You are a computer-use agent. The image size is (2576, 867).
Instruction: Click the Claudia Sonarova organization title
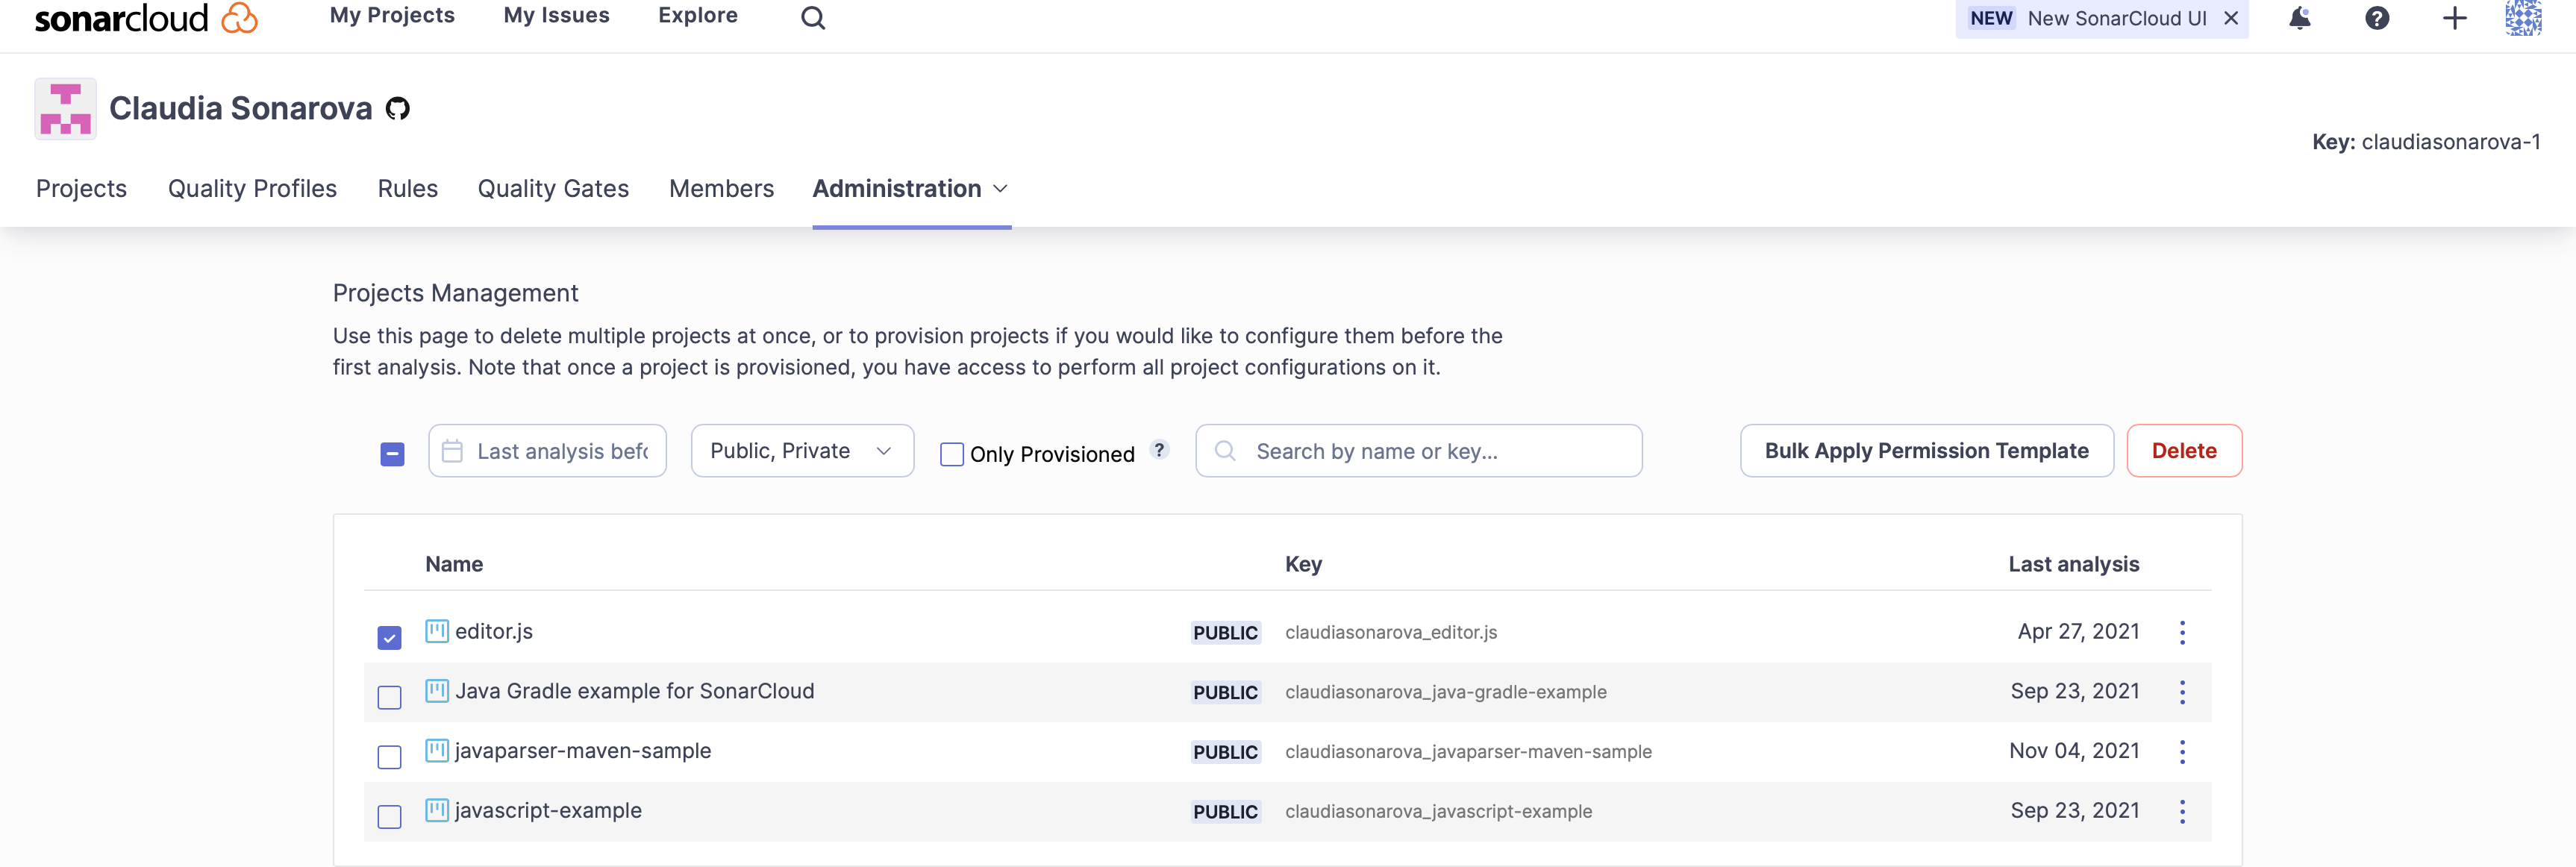click(240, 108)
